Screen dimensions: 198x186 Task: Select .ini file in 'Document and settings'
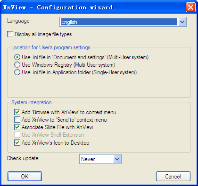(x=17, y=57)
